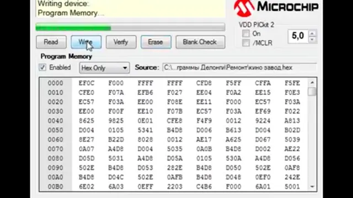Select address row 0020
This screenshot has width=353, height=198.
[x=55, y=102]
